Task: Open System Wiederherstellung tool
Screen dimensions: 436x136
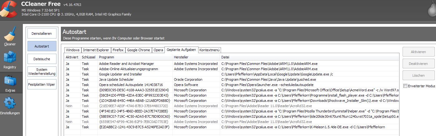Action: point(42,72)
